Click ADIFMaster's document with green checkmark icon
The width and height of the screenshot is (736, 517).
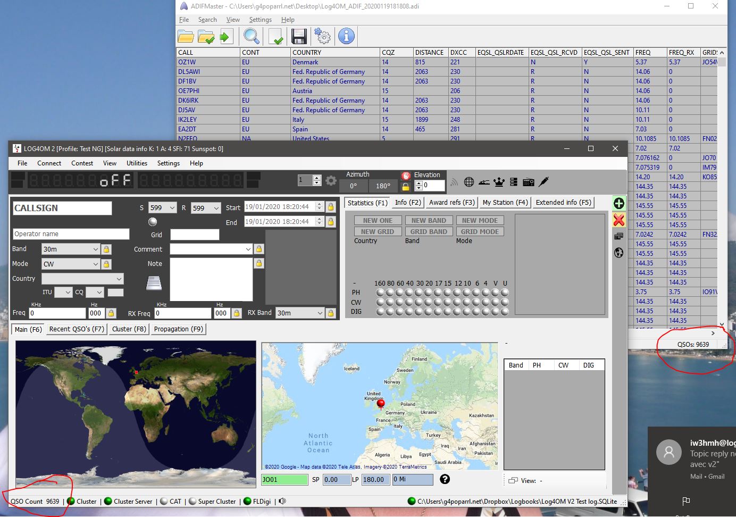click(276, 36)
